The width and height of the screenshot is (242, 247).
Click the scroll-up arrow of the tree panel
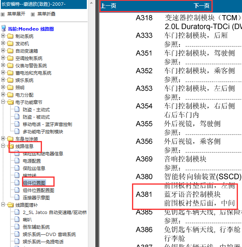pos(91,3)
